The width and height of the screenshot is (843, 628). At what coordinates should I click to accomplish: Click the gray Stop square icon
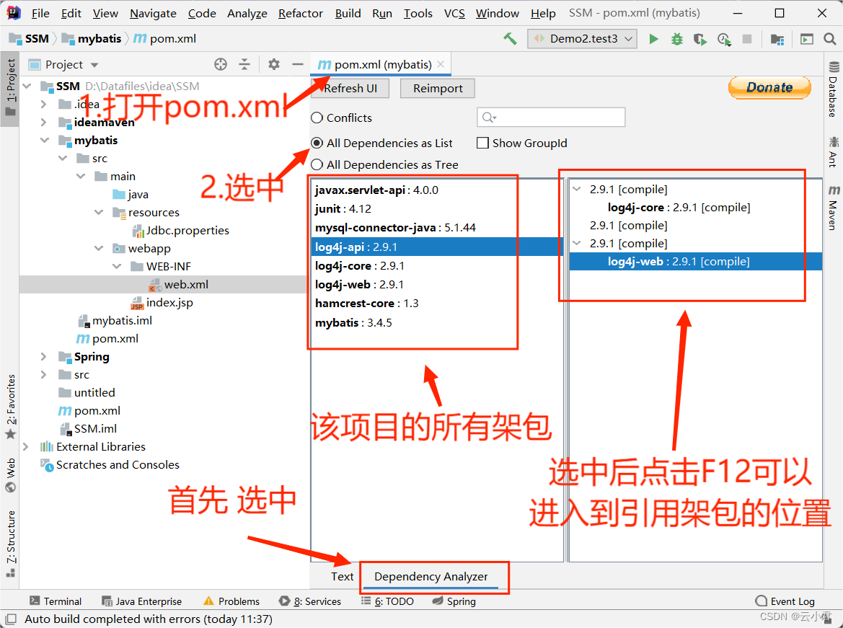click(x=747, y=39)
